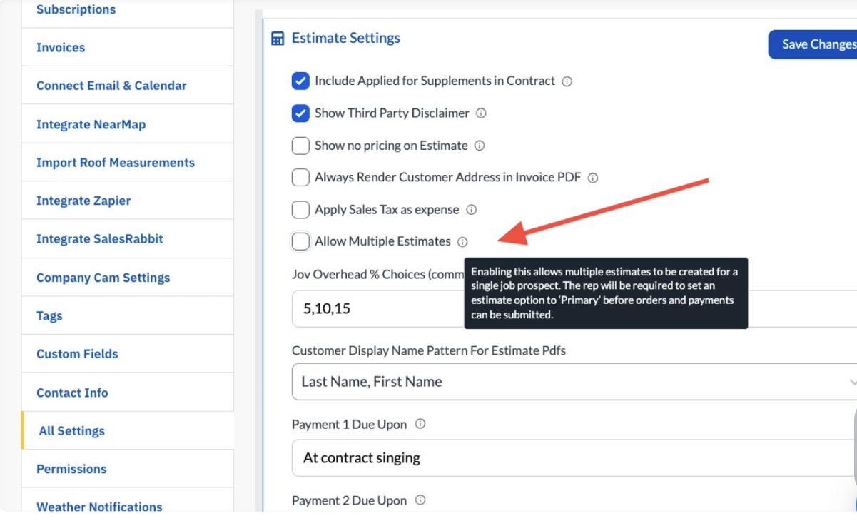Open Customer Display Name Pattern dropdown

(574, 382)
